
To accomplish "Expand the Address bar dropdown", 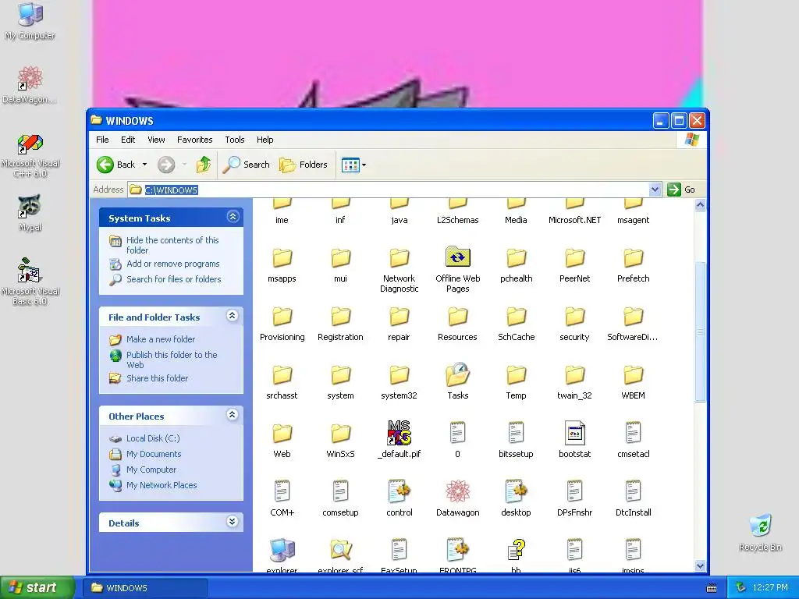I will 655,190.
